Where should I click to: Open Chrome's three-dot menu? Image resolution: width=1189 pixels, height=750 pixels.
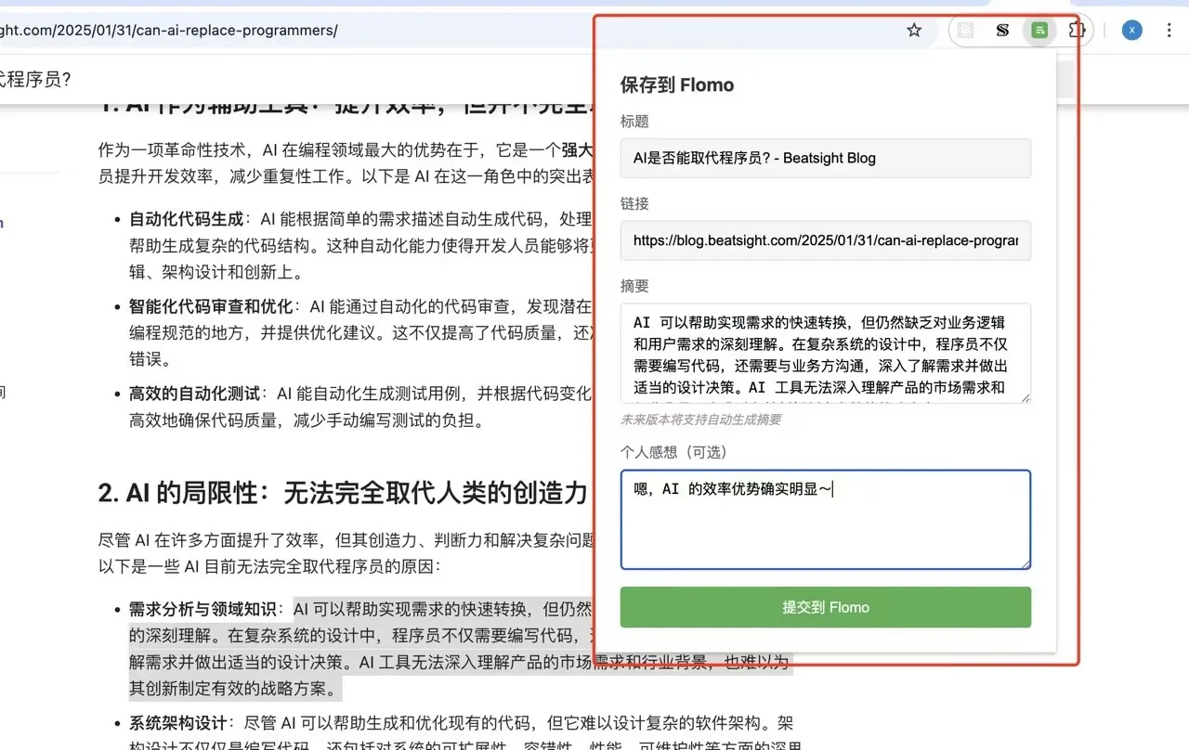1169,30
